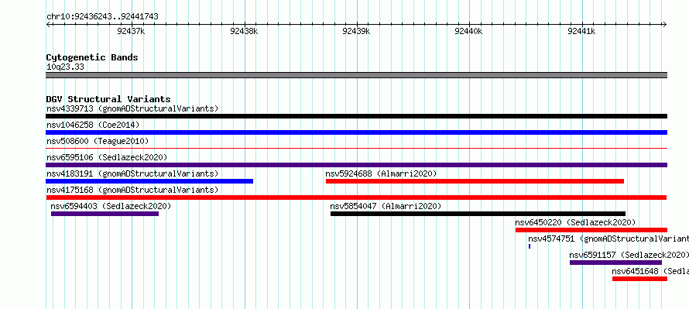
Task: Click the blue nsv4183191 variant bar
Action: pyautogui.click(x=149, y=181)
